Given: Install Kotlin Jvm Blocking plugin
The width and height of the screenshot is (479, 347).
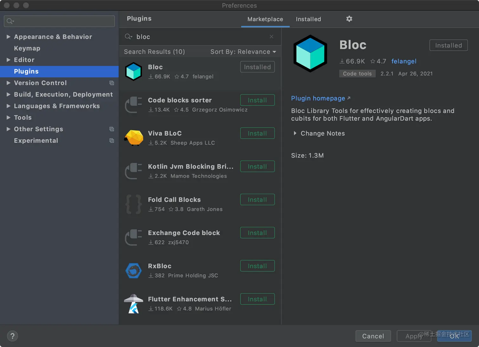Looking at the screenshot, I should tap(257, 166).
